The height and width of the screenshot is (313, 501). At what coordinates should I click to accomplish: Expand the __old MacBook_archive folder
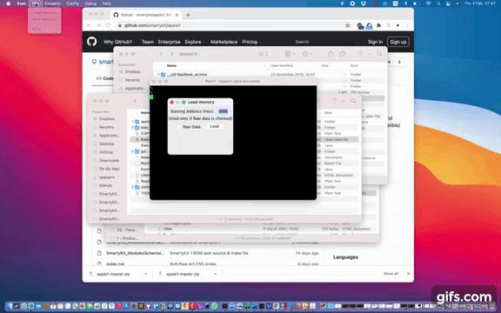click(158, 75)
